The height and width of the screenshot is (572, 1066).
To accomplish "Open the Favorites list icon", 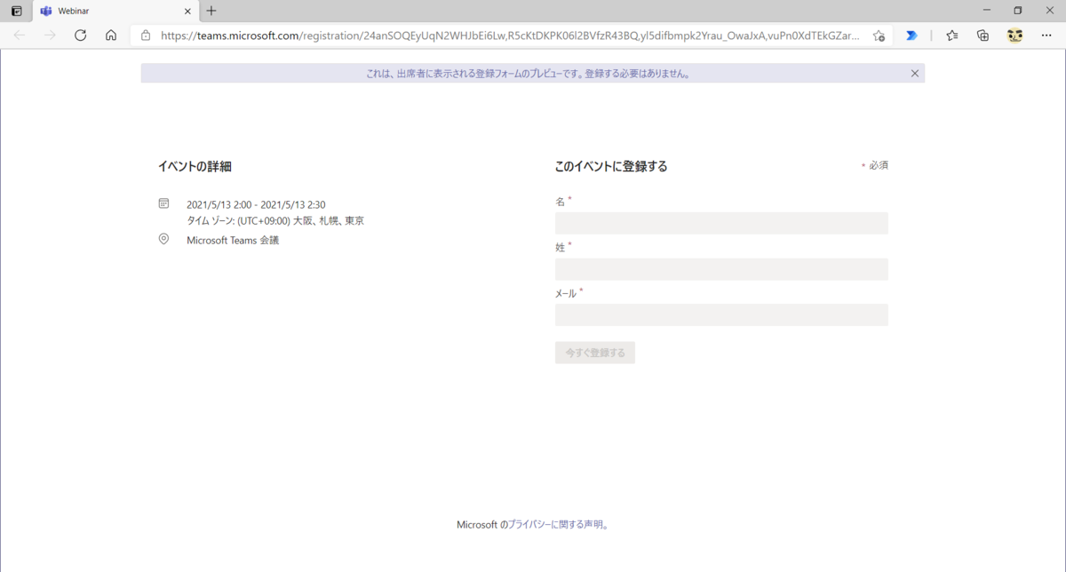I will tap(952, 36).
